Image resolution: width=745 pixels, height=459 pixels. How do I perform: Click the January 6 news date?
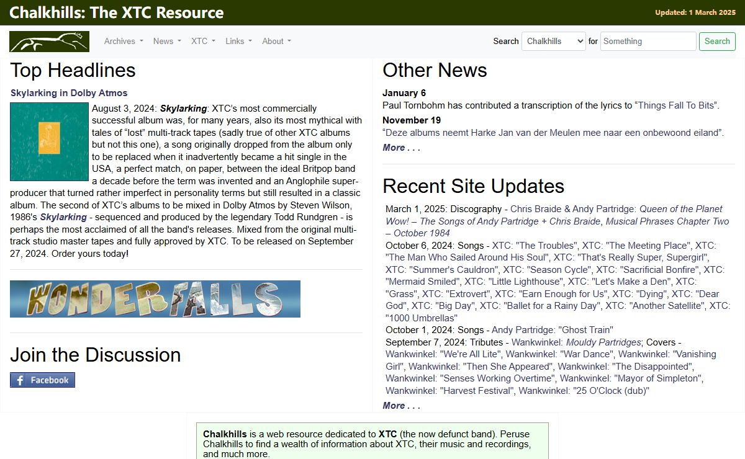coord(404,93)
